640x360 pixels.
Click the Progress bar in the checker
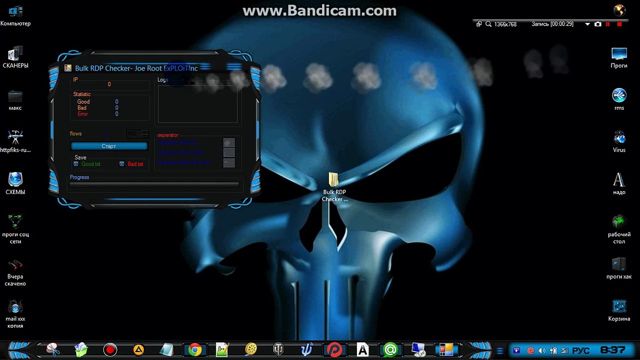click(x=154, y=184)
